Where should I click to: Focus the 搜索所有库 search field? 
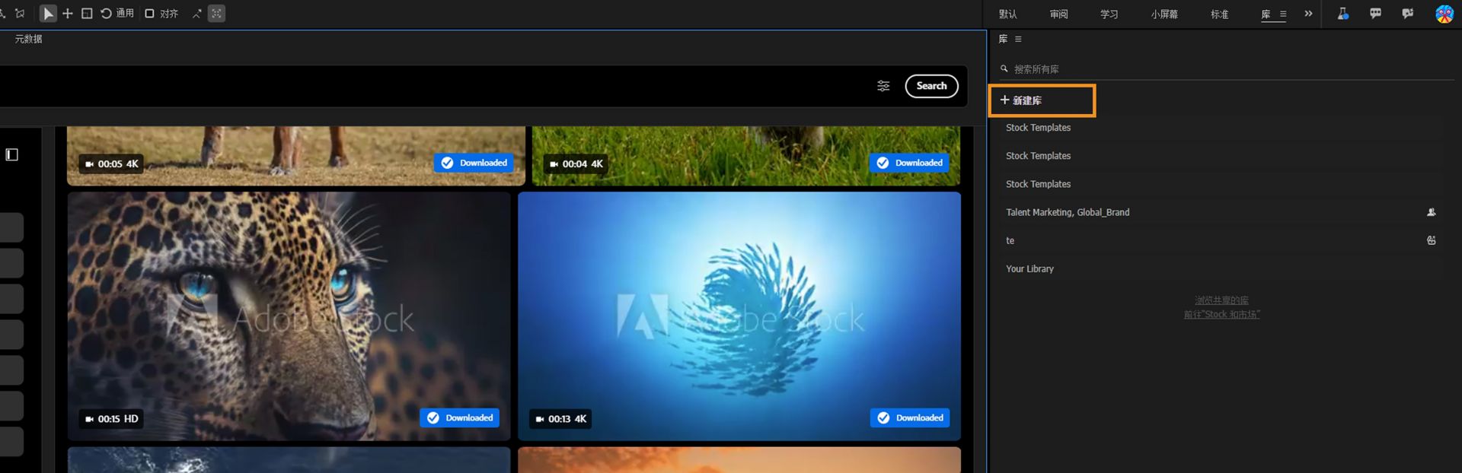pos(1226,69)
